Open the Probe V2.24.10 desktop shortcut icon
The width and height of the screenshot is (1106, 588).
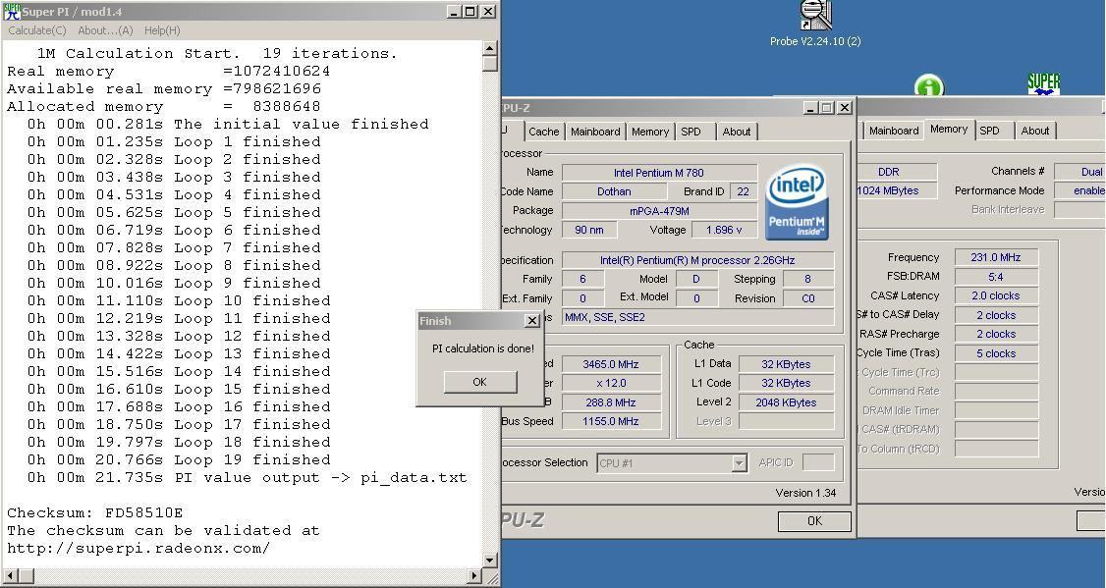pos(815,16)
